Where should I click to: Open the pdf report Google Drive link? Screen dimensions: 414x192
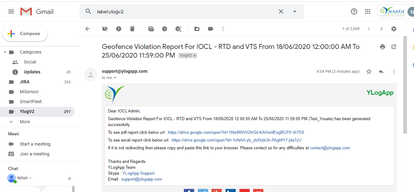(x=236, y=133)
